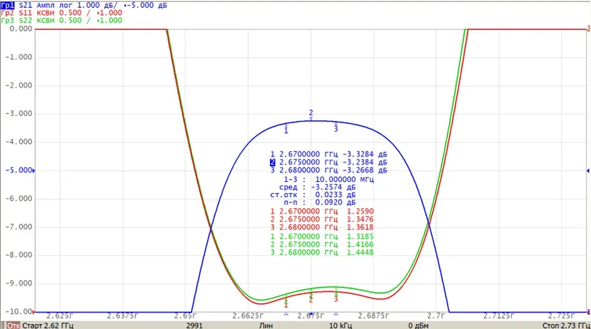The height and width of the screenshot is (329, 591).
Task: Click the 2.7Г frequency axis label
Action: click(x=436, y=316)
